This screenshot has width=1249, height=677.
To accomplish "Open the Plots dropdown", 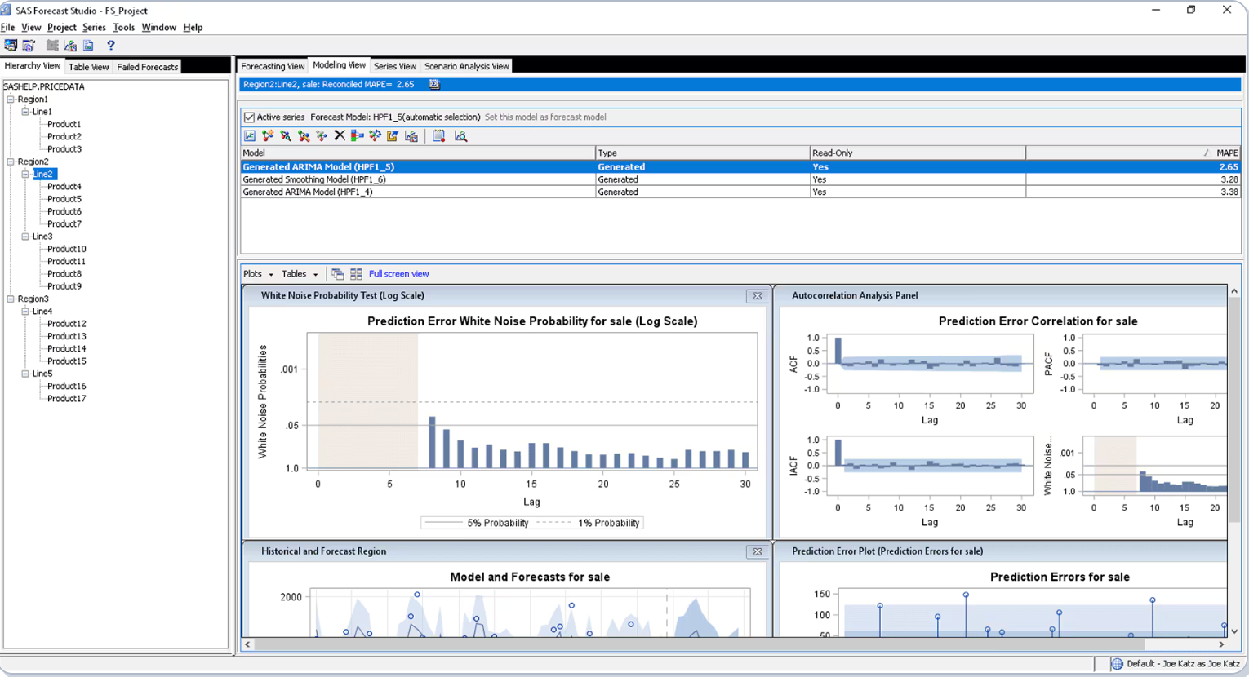I will pyautogui.click(x=258, y=274).
